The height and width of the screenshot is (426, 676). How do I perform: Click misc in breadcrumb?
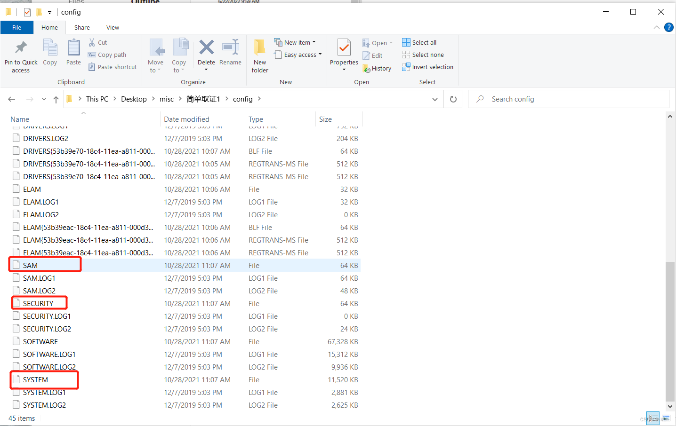(x=167, y=99)
